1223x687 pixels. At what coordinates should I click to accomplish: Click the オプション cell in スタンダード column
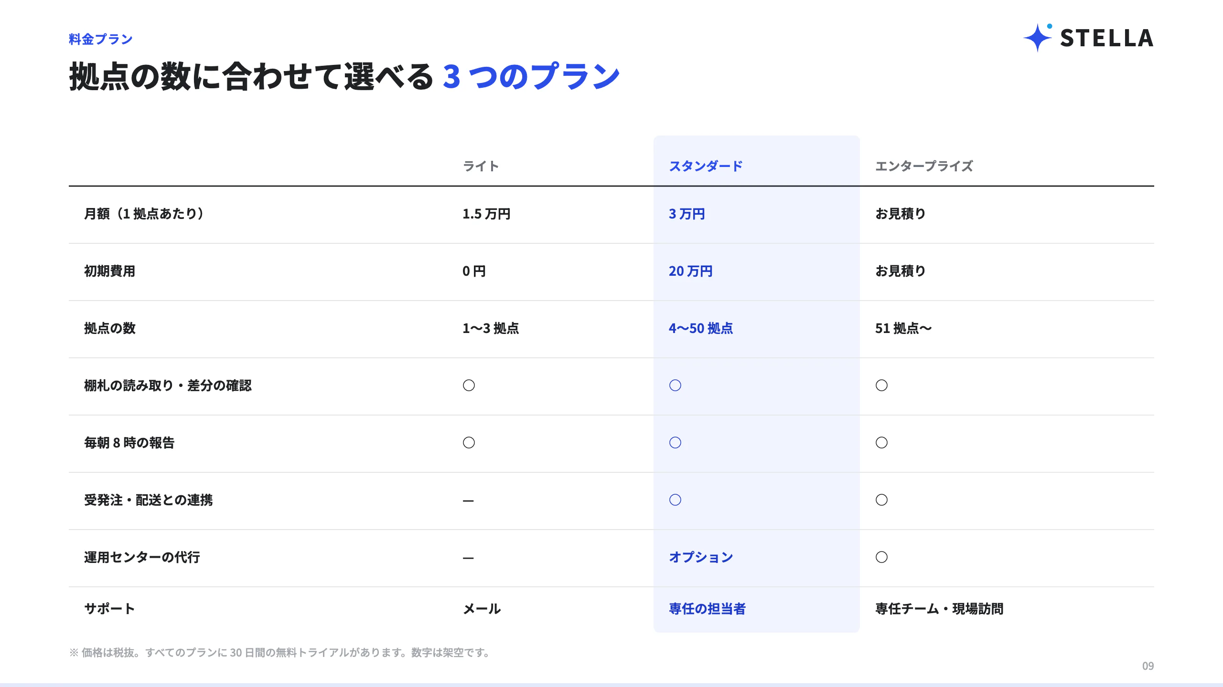(x=701, y=557)
